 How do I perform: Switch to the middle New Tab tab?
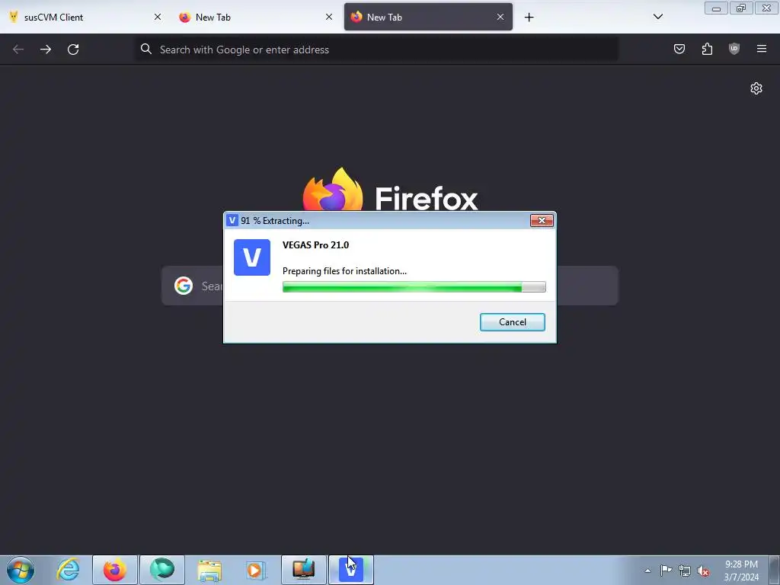click(x=255, y=17)
